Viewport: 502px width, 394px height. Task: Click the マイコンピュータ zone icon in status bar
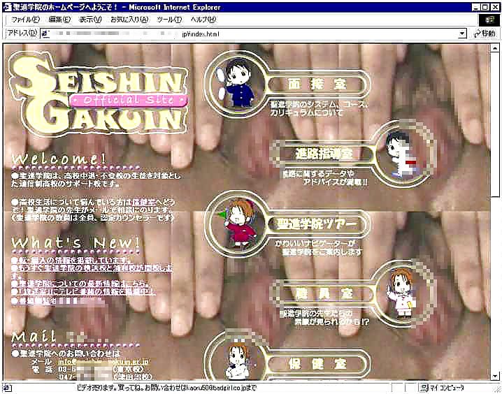(423, 388)
